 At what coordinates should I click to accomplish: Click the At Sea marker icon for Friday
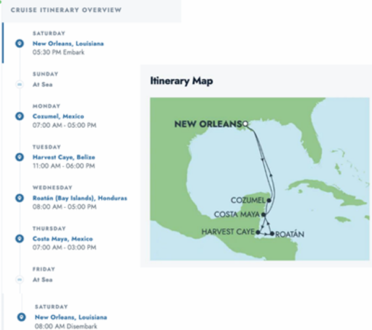point(19,279)
